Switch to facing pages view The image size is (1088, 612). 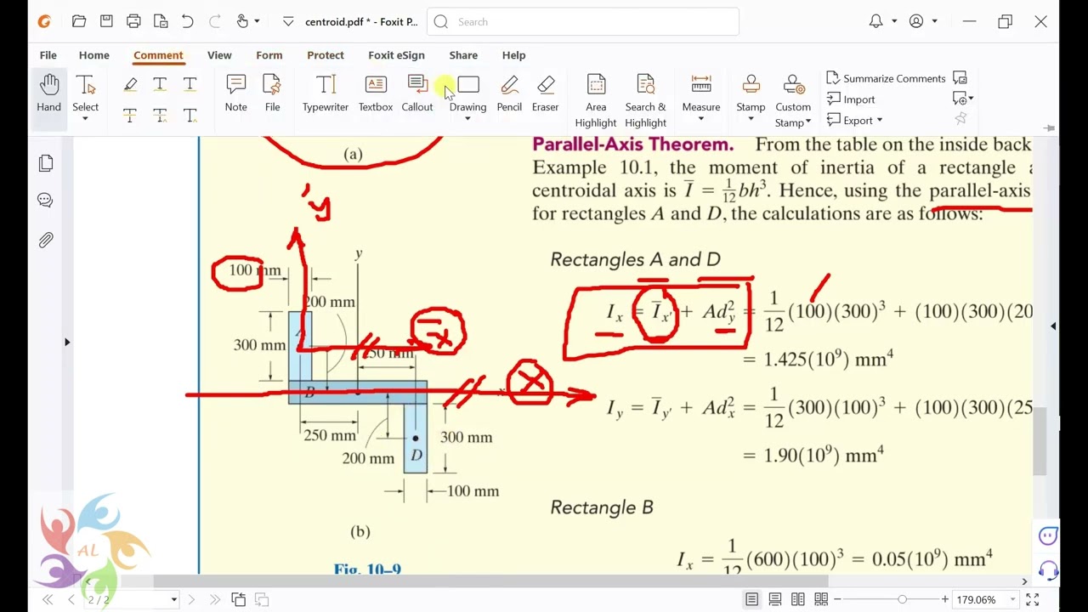797,600
